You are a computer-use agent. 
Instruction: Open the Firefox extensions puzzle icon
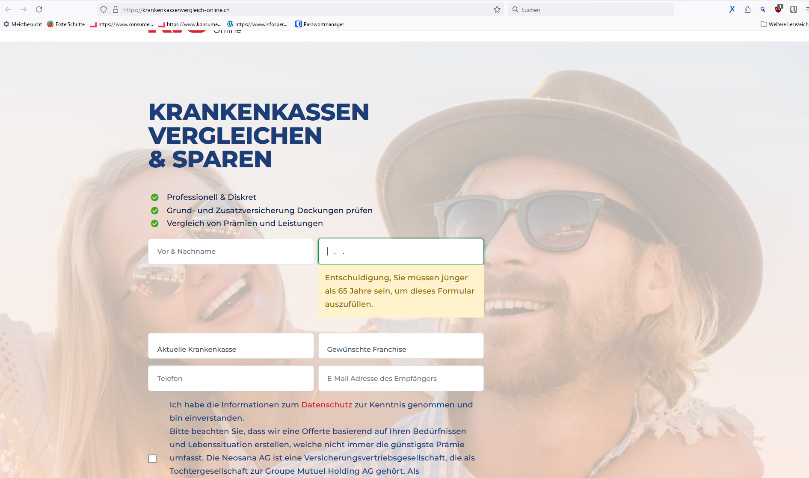coord(747,9)
